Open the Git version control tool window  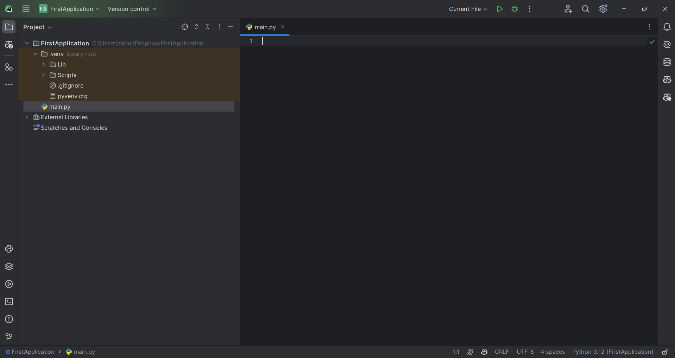pyautogui.click(x=9, y=337)
